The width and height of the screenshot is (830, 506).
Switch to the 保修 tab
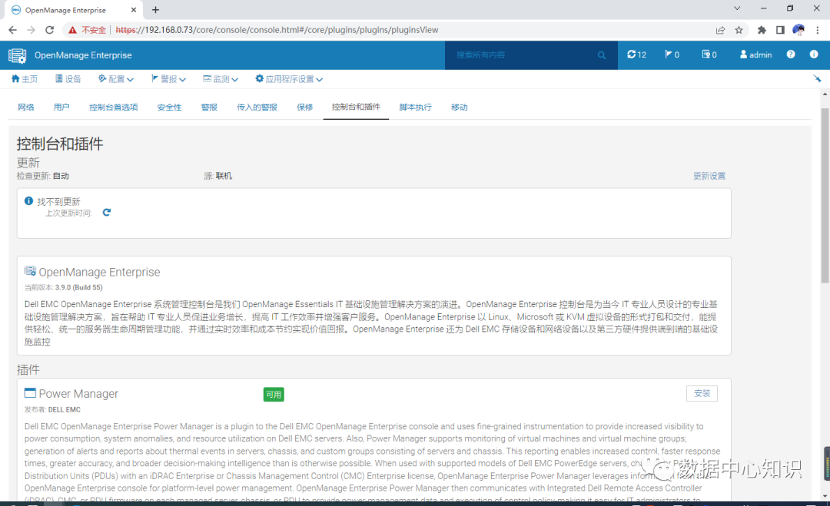coord(304,107)
